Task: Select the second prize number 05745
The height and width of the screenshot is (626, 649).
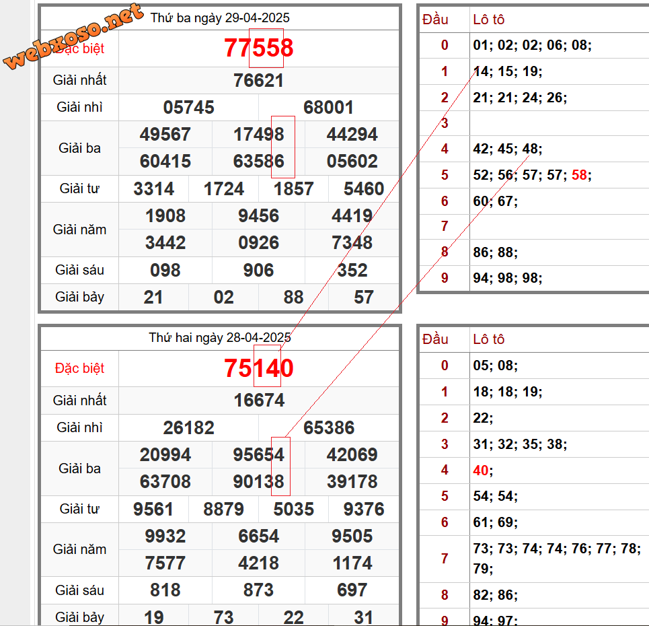Action: pos(189,107)
